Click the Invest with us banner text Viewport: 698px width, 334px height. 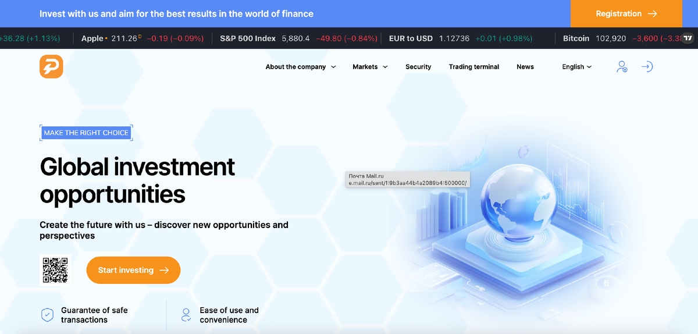pyautogui.click(x=176, y=13)
